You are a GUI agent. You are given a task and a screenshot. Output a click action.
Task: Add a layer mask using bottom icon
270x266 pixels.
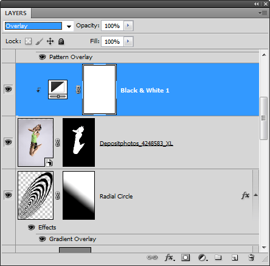[185, 257]
